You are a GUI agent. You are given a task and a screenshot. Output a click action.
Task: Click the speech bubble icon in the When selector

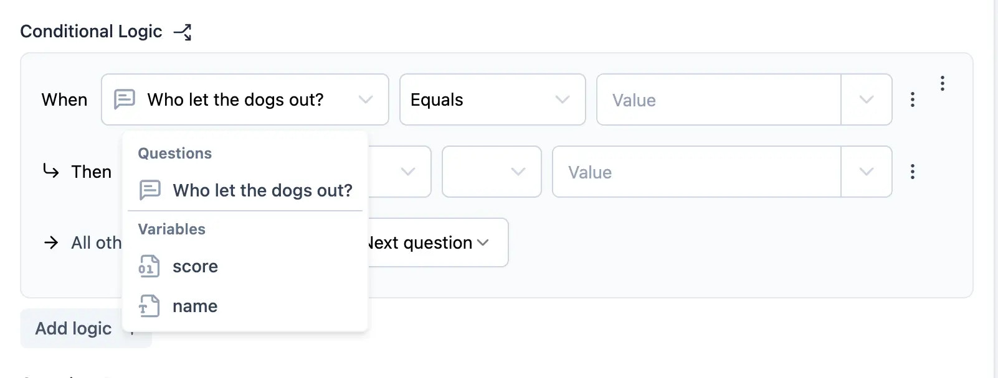tap(124, 99)
